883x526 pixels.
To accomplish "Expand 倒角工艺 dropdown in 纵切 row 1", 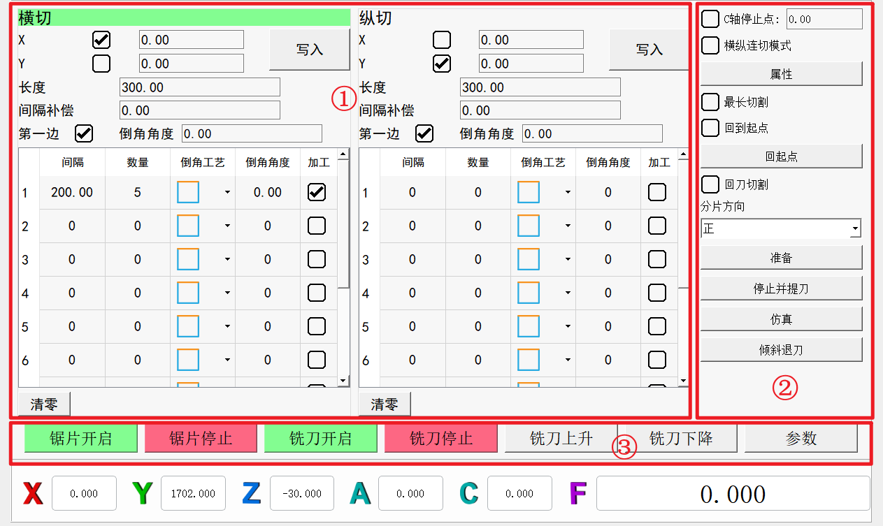I will (567, 192).
